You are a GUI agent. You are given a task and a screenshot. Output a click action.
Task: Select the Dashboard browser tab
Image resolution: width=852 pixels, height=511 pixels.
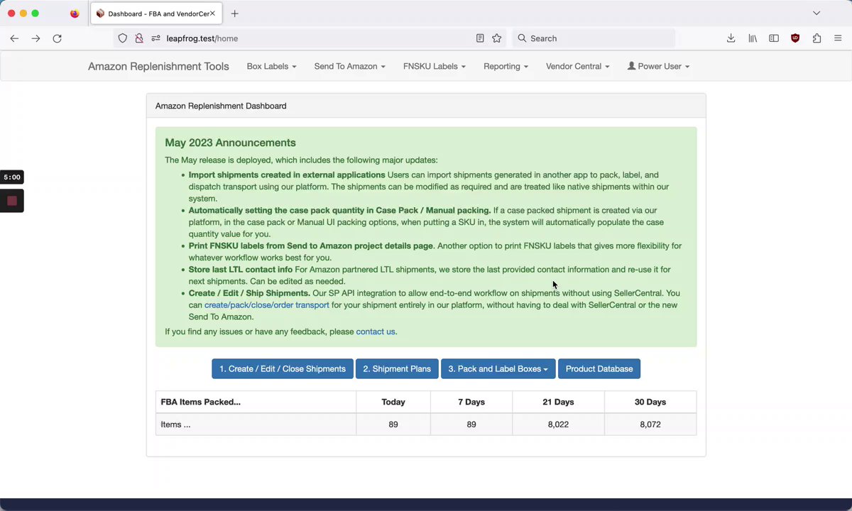point(155,13)
